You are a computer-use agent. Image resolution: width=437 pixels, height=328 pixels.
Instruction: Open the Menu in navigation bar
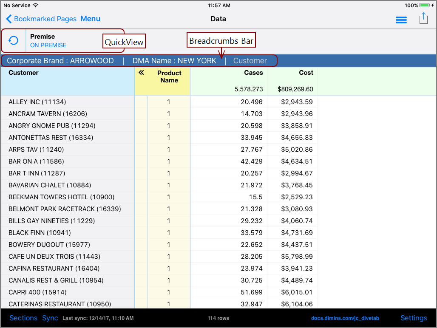[91, 19]
